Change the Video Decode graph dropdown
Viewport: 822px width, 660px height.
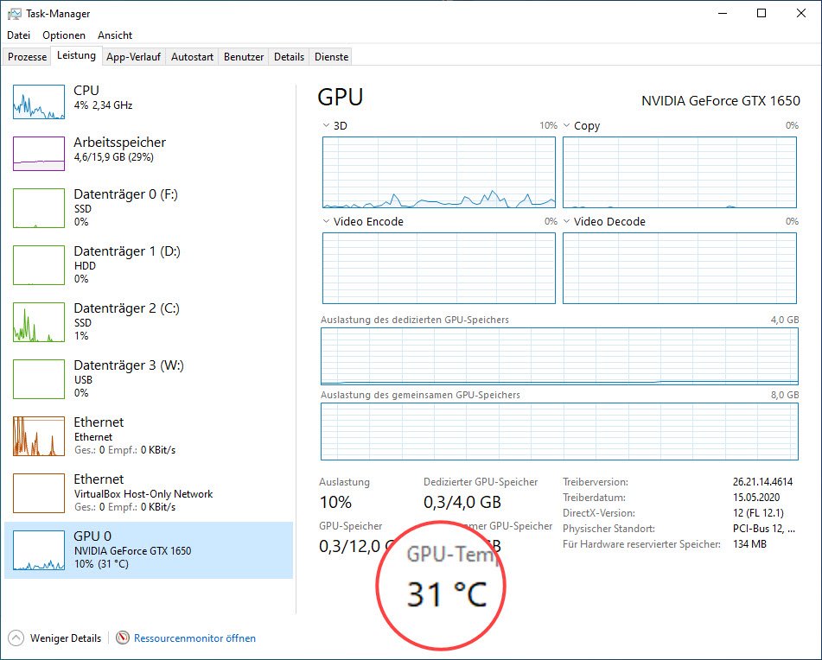(566, 222)
